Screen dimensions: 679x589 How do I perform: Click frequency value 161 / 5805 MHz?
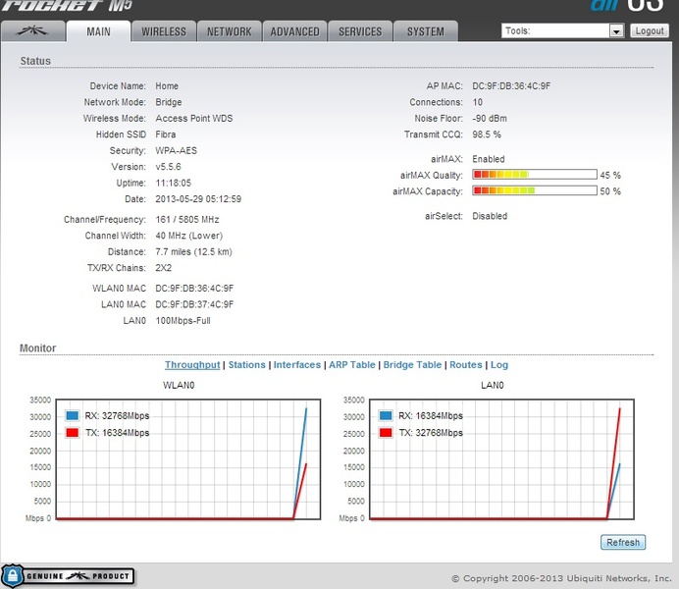pyautogui.click(x=187, y=219)
